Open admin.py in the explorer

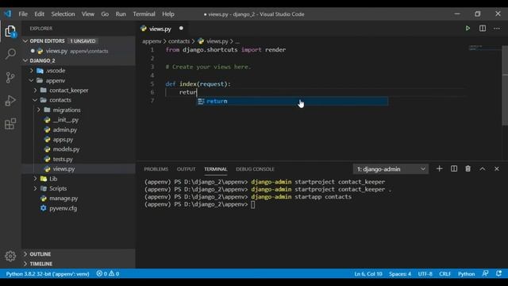pyautogui.click(x=79, y=129)
